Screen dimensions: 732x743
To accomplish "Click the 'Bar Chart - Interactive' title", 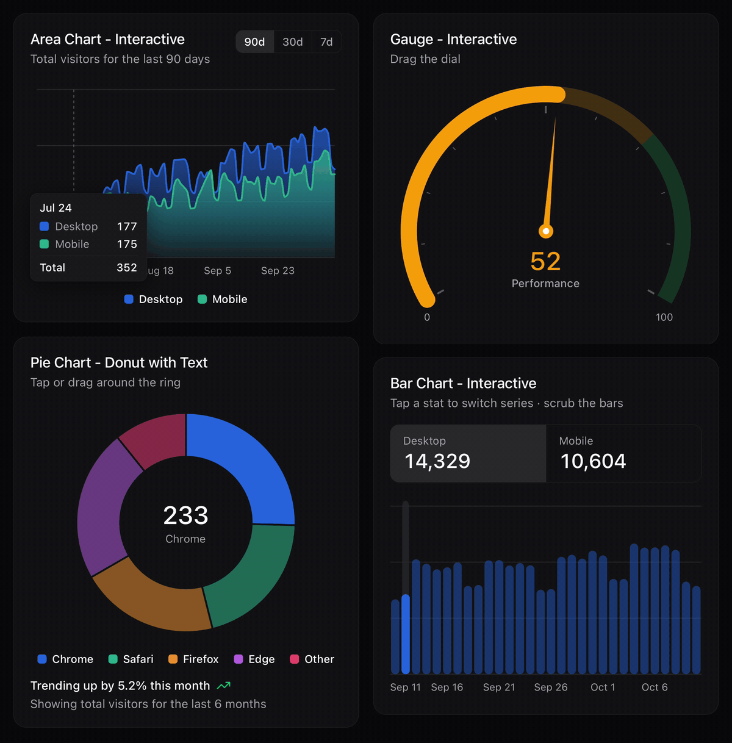I will (x=463, y=383).
